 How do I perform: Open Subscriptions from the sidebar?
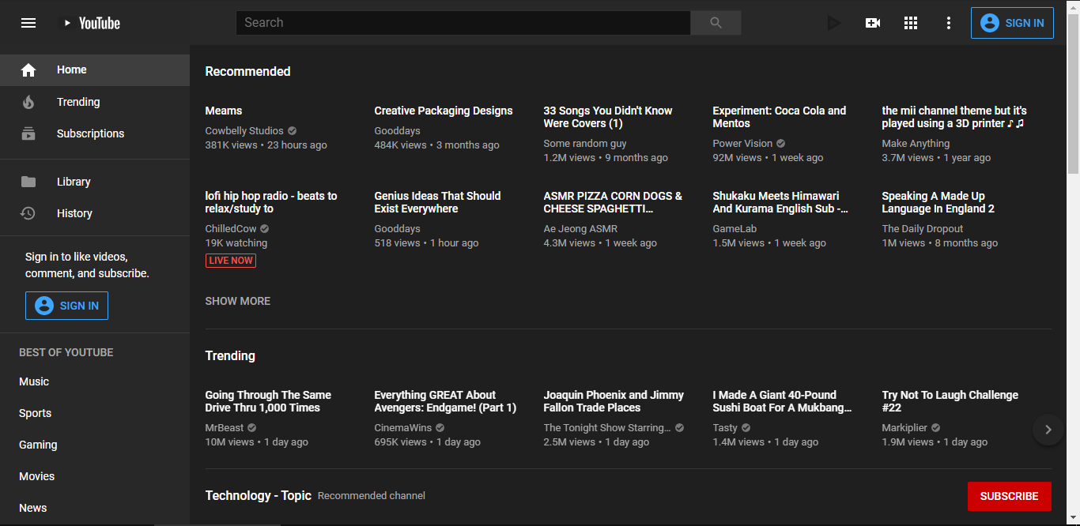[x=95, y=133]
